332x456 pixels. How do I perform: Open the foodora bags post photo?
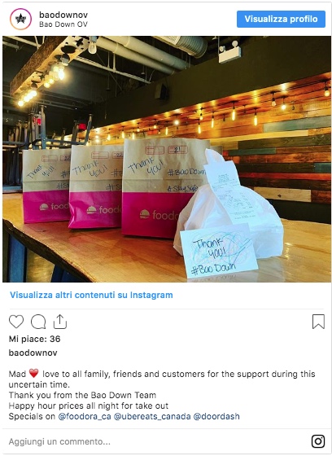pyautogui.click(x=167, y=159)
